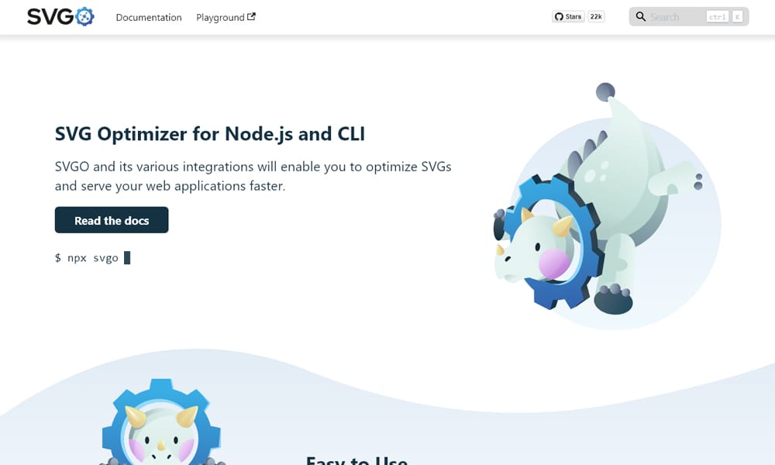The height and width of the screenshot is (465, 775).
Task: Click the GitHub Stars button
Action: (x=568, y=17)
